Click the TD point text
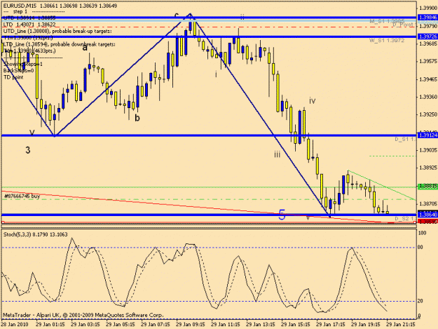 pos(13,77)
